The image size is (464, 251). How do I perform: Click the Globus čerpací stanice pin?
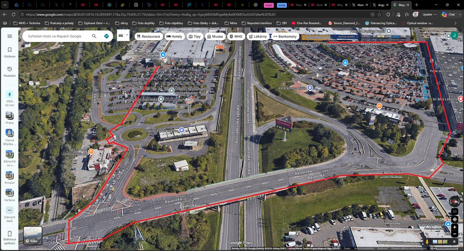pos(181,130)
